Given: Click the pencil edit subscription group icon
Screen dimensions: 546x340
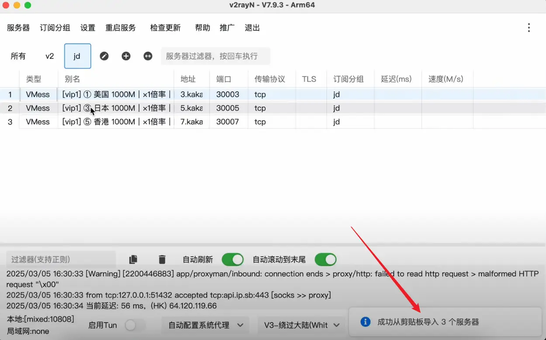Looking at the screenshot, I should coord(104,56).
